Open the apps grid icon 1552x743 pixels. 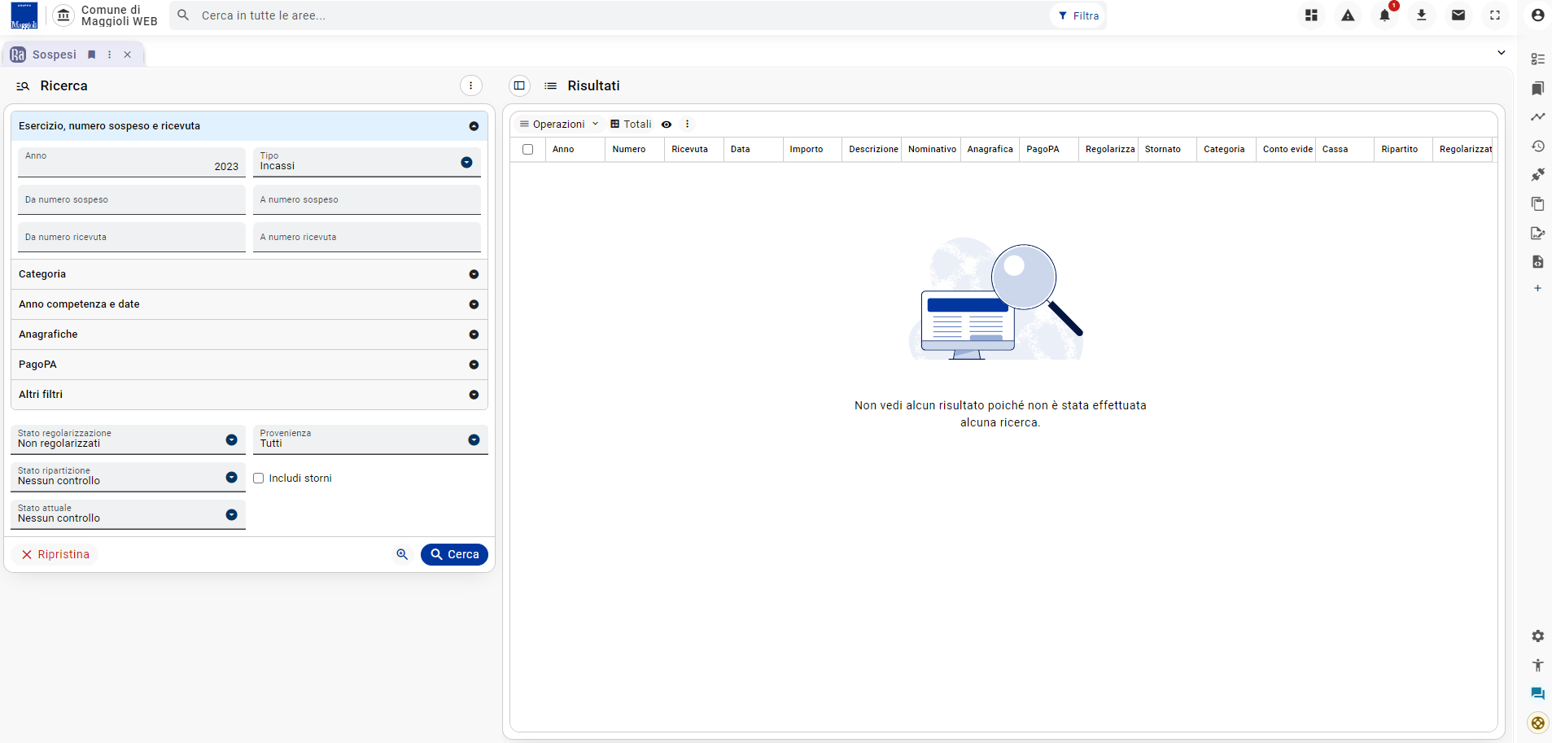(x=1311, y=15)
